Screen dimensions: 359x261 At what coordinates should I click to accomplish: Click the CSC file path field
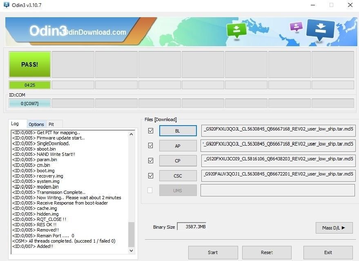point(278,176)
